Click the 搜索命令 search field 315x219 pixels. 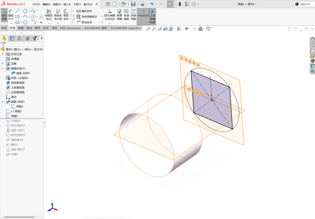[305, 4]
